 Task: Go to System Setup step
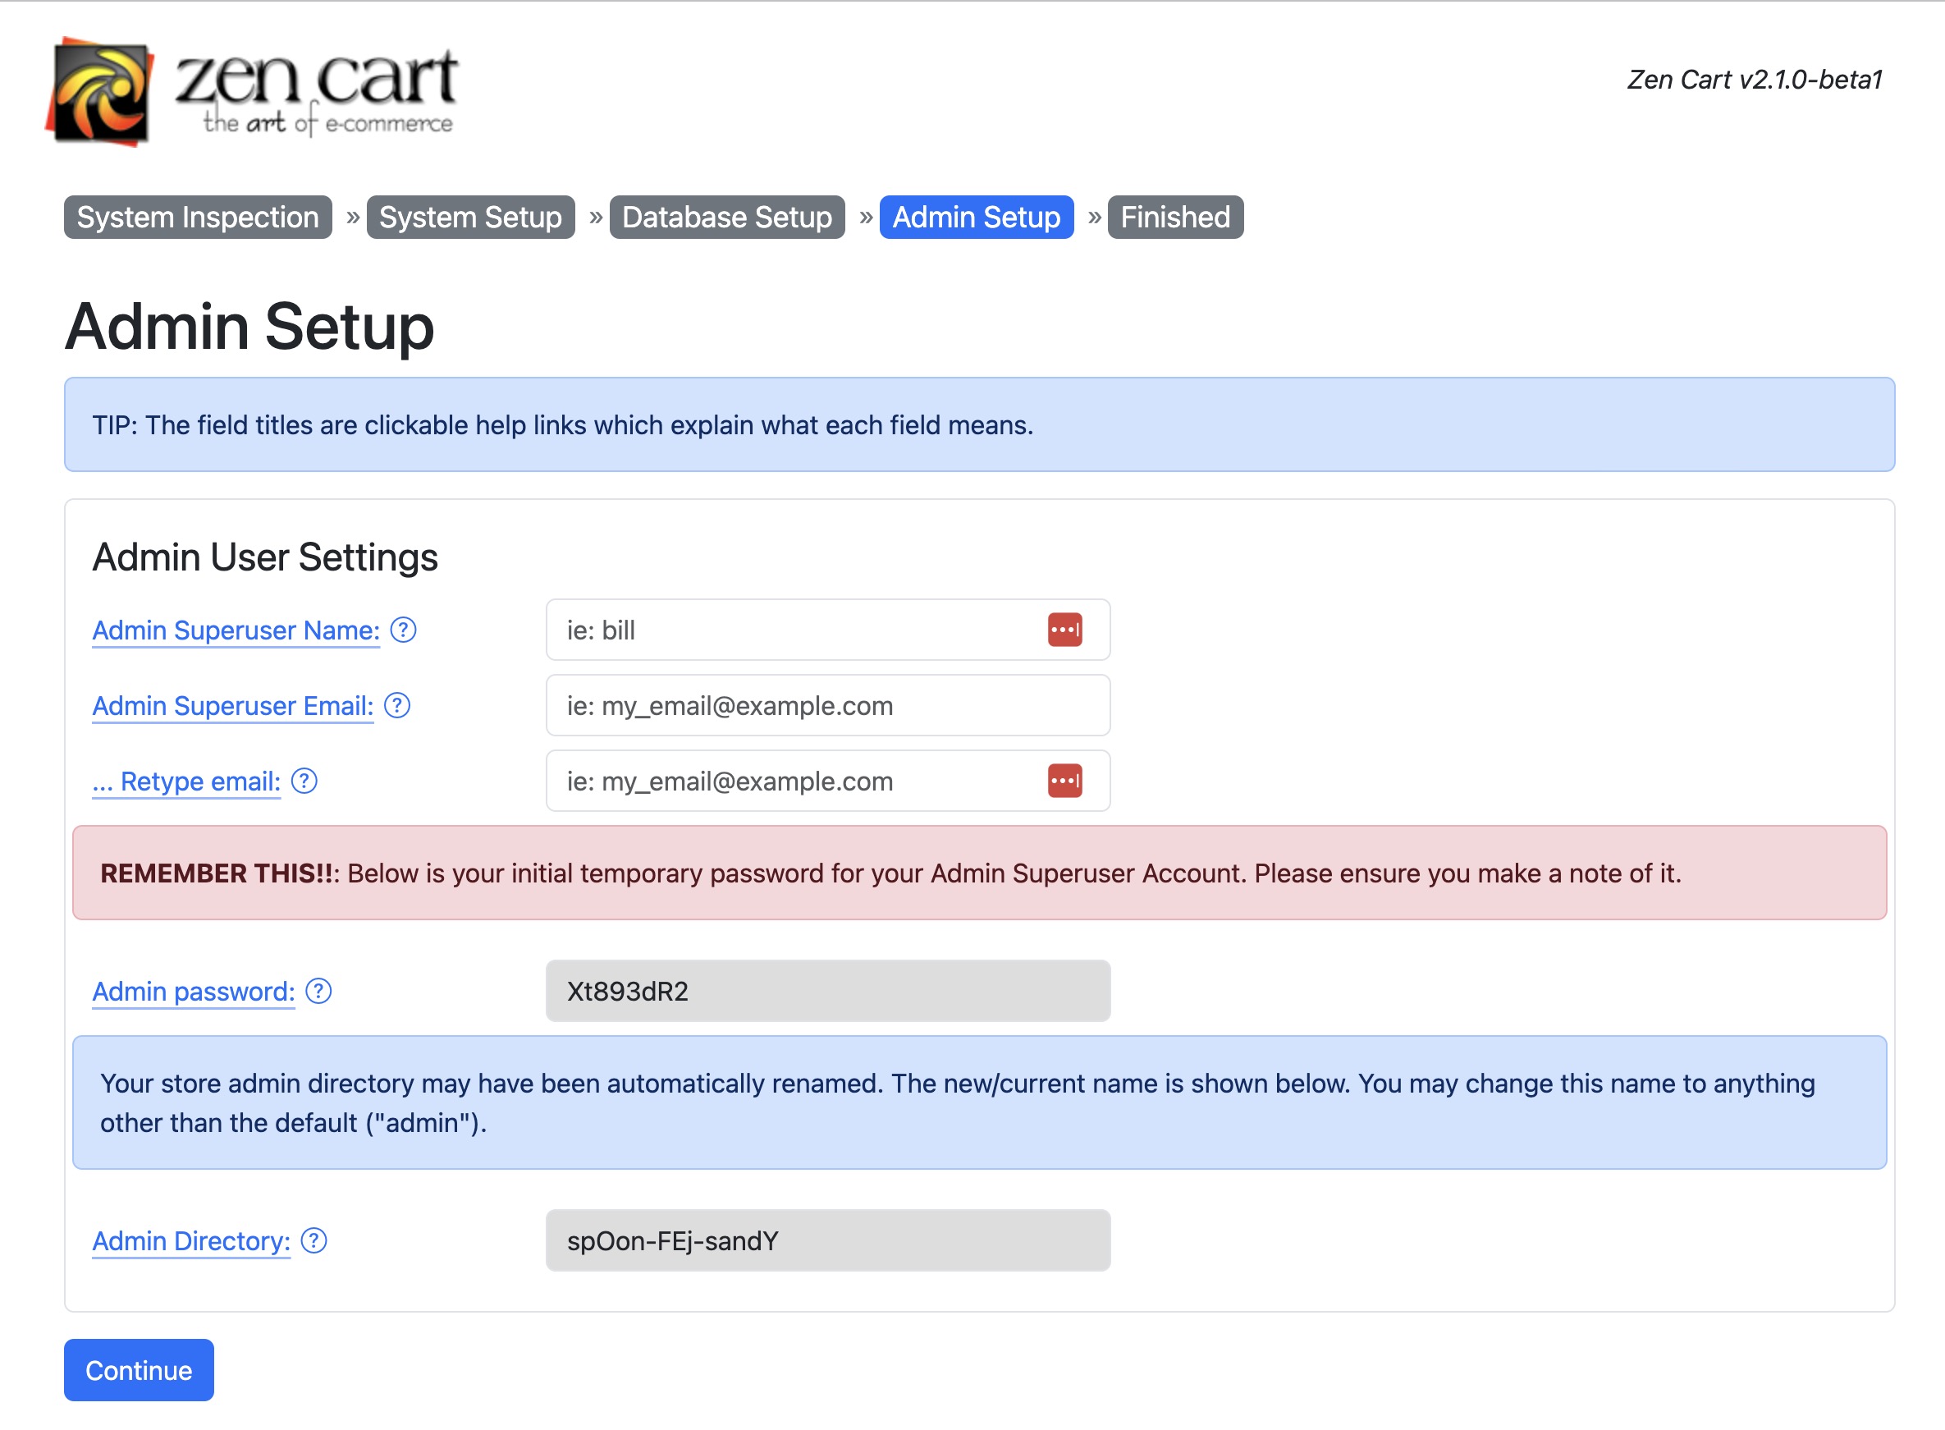[471, 218]
